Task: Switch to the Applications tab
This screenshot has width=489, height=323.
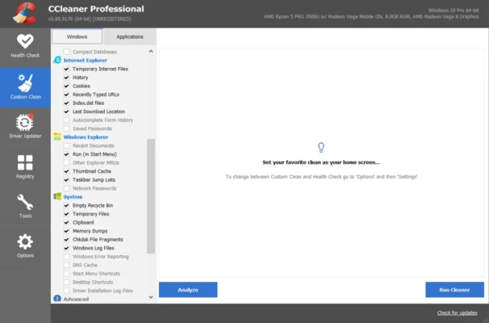Action: (x=129, y=36)
